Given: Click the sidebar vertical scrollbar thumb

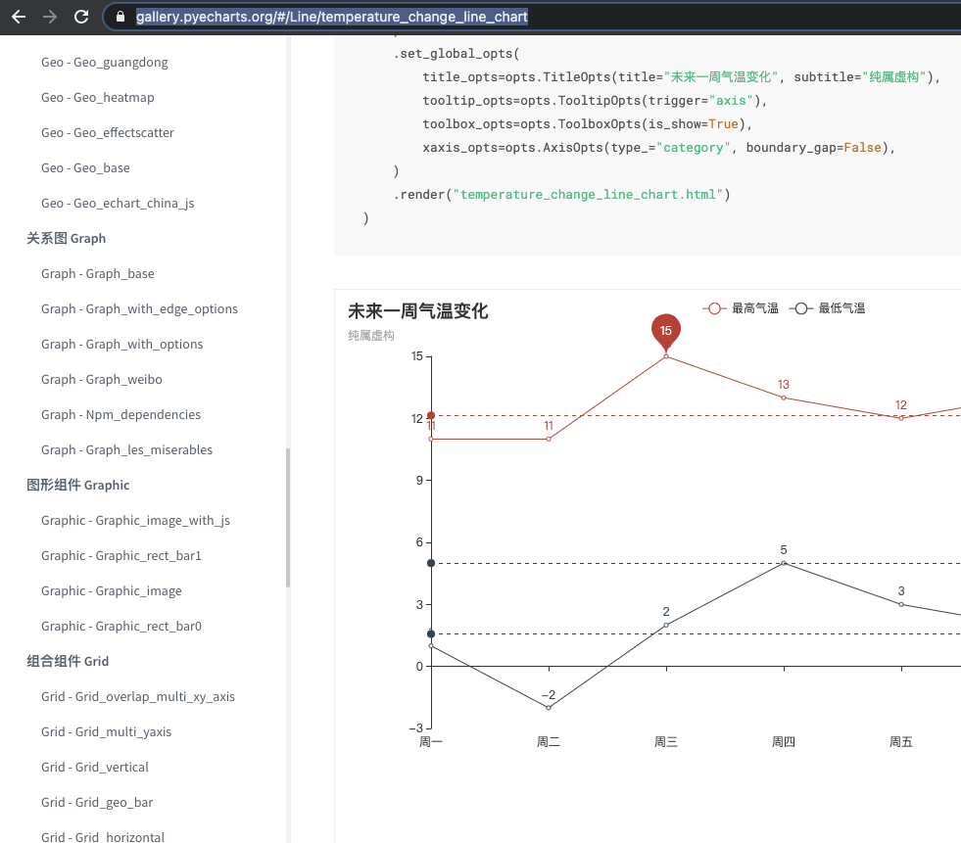Looking at the screenshot, I should pos(287,517).
